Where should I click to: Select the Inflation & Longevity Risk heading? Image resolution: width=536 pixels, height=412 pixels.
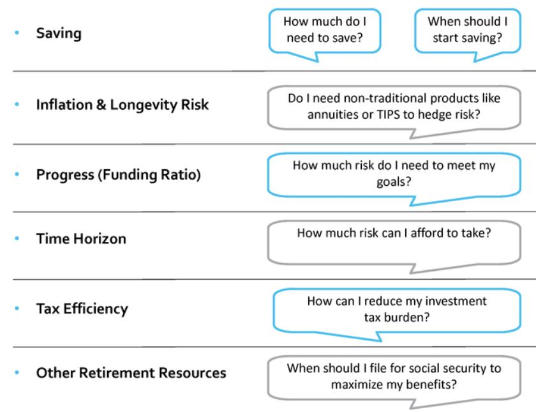click(122, 105)
